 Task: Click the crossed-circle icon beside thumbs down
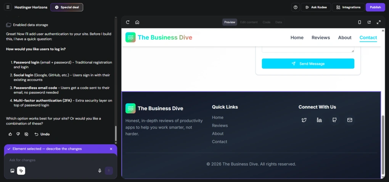[x=26, y=134]
